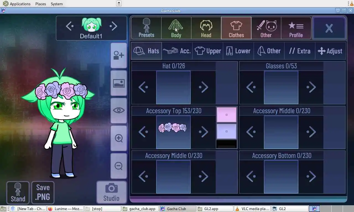Select the Lower clothing subcategory
The image size is (354, 212).
pyautogui.click(x=238, y=51)
